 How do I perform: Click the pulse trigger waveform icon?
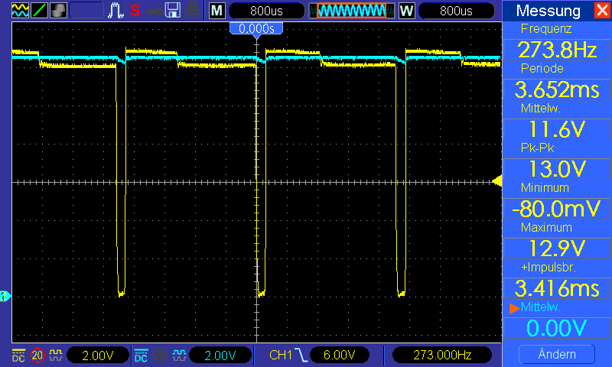116,11
